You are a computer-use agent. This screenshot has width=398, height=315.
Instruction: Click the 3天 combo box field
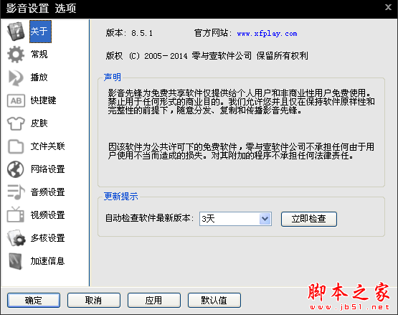235,219
